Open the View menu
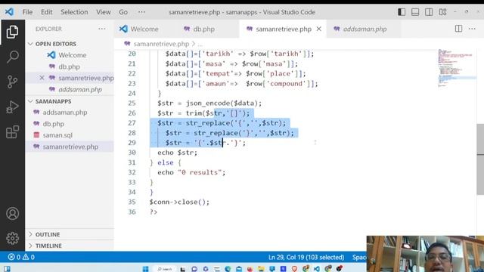484x272 pixels. [103, 12]
